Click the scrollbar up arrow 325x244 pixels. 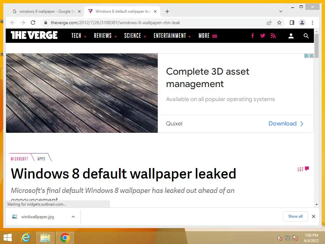[316, 31]
